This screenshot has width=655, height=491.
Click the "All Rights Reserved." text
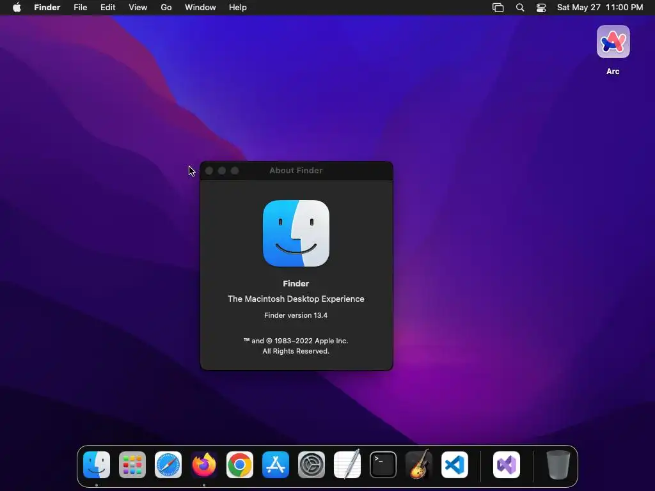pos(296,351)
